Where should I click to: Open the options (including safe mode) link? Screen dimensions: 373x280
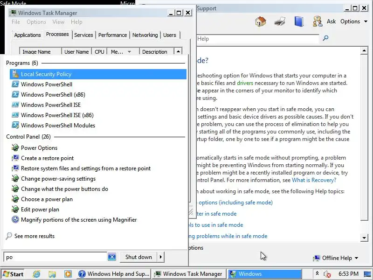pos(235,203)
